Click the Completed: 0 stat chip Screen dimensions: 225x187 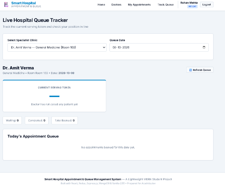(36, 120)
